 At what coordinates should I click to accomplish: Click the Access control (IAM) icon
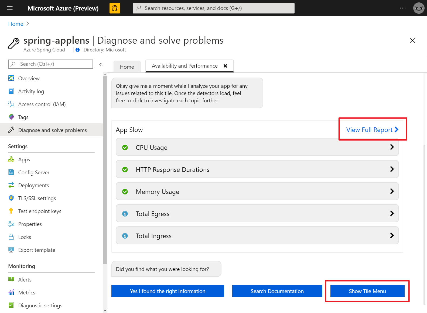tap(11, 104)
